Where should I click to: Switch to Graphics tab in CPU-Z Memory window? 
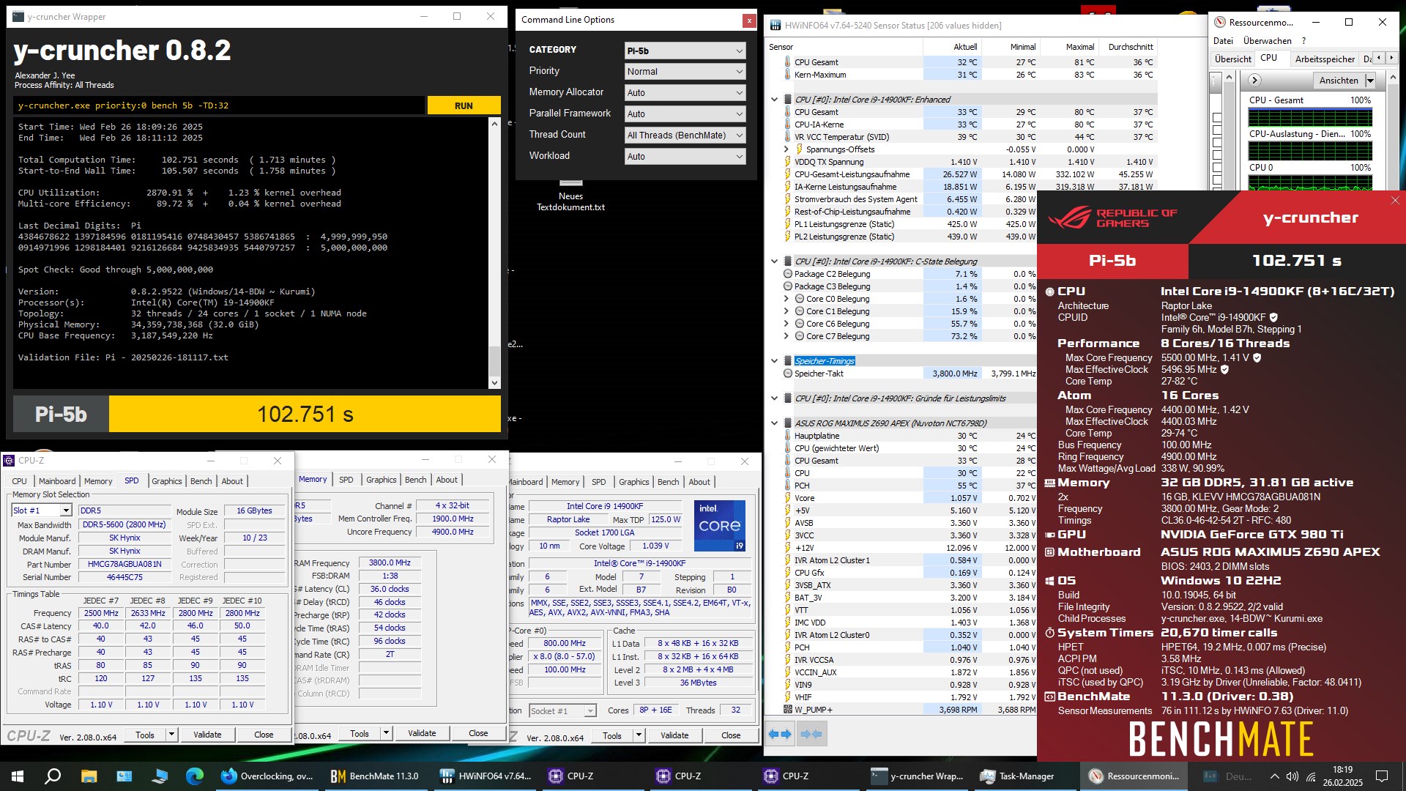tap(382, 480)
